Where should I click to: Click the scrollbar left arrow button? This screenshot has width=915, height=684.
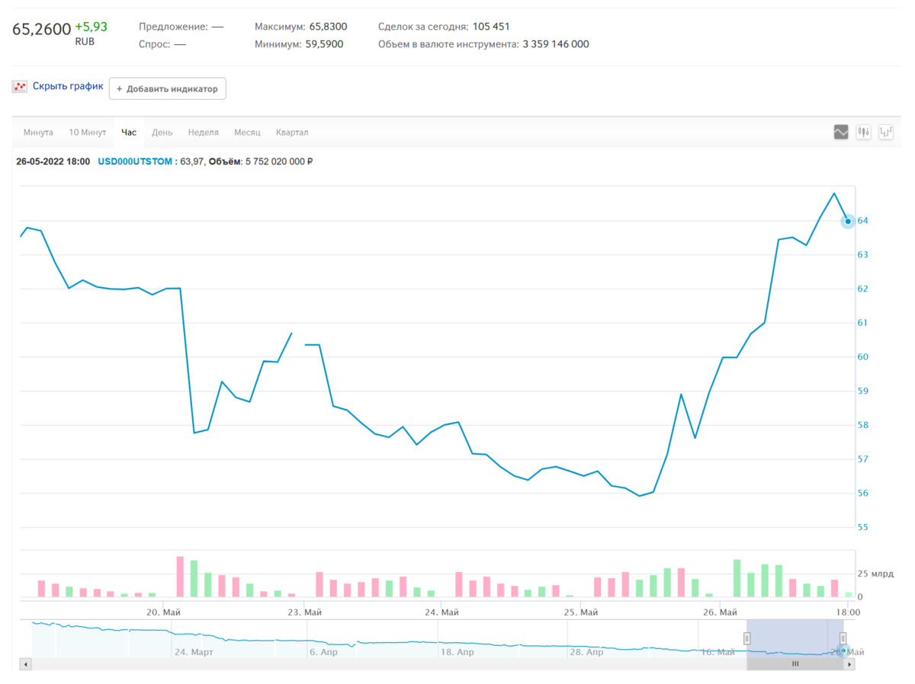[x=26, y=664]
